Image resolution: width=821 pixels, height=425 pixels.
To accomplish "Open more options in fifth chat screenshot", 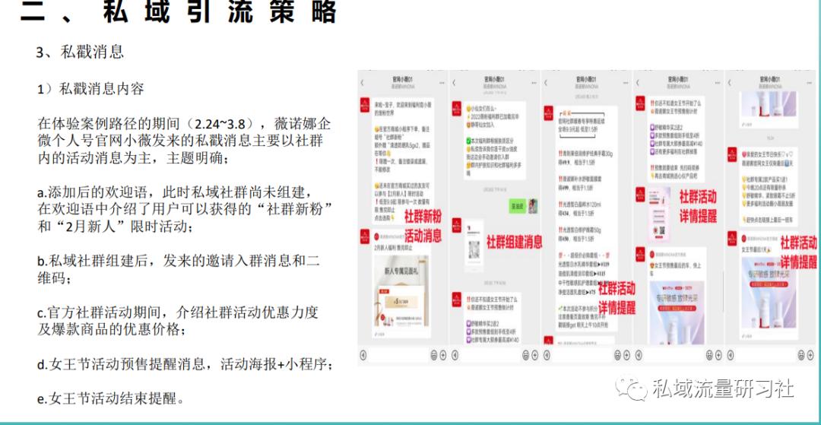I will (810, 83).
